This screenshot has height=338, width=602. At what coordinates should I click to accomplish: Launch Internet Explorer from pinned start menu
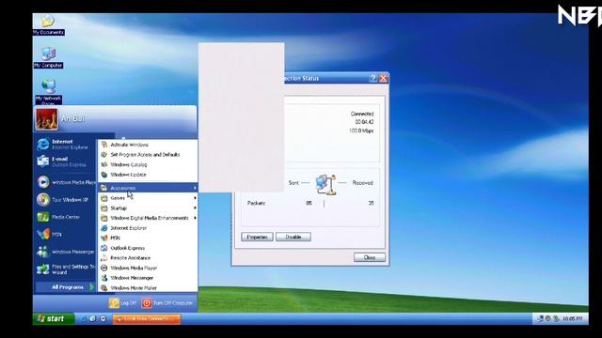(x=63, y=144)
